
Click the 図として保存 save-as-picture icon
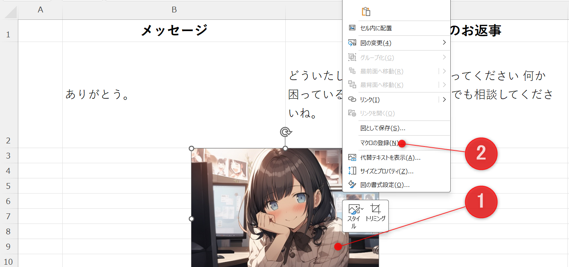pos(352,128)
